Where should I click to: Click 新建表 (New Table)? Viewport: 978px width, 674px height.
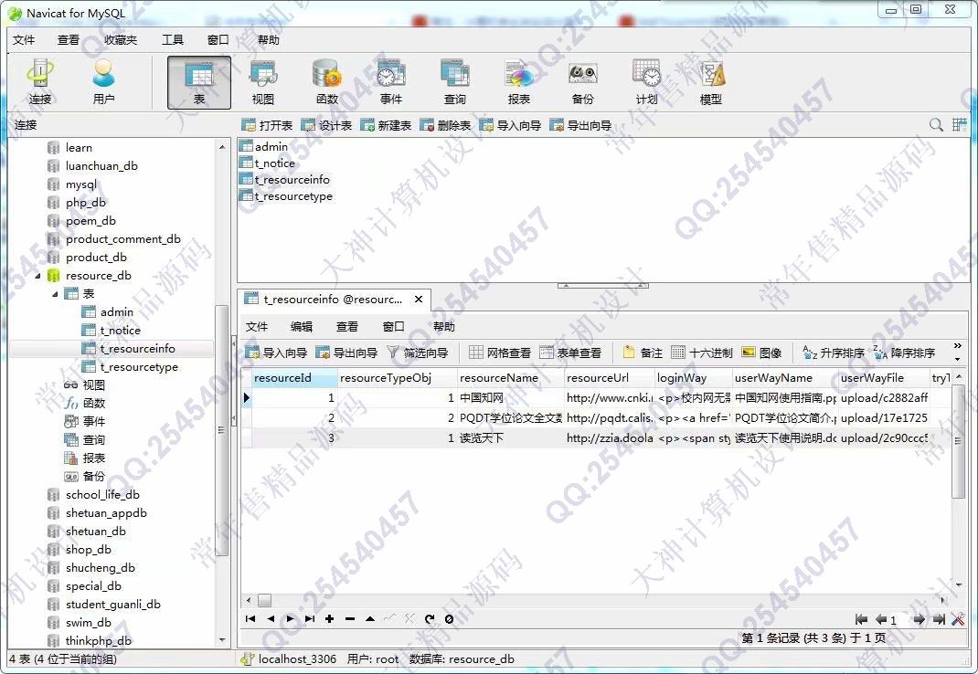tap(386, 125)
